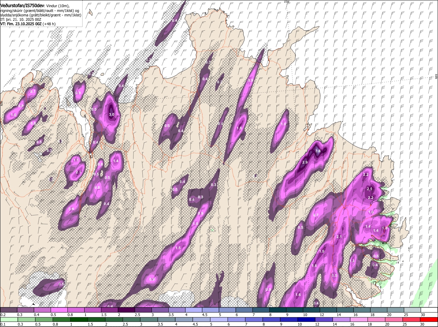Select the 'IT: þri. 21. 10. 2025 00Z' line
Viewport: 438px width, 327px height.
pyautogui.click(x=21, y=19)
